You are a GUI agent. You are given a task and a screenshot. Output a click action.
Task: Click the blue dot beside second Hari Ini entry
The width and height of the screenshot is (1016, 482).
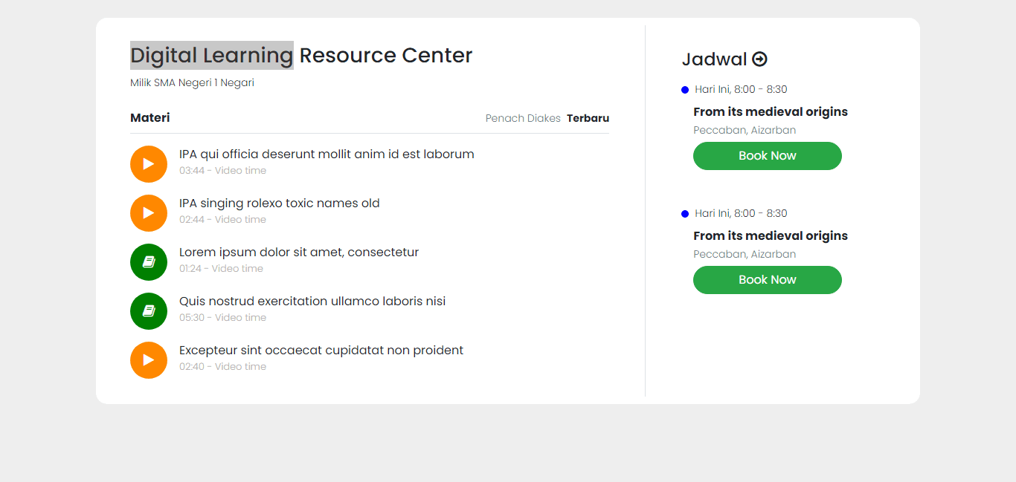tap(685, 213)
